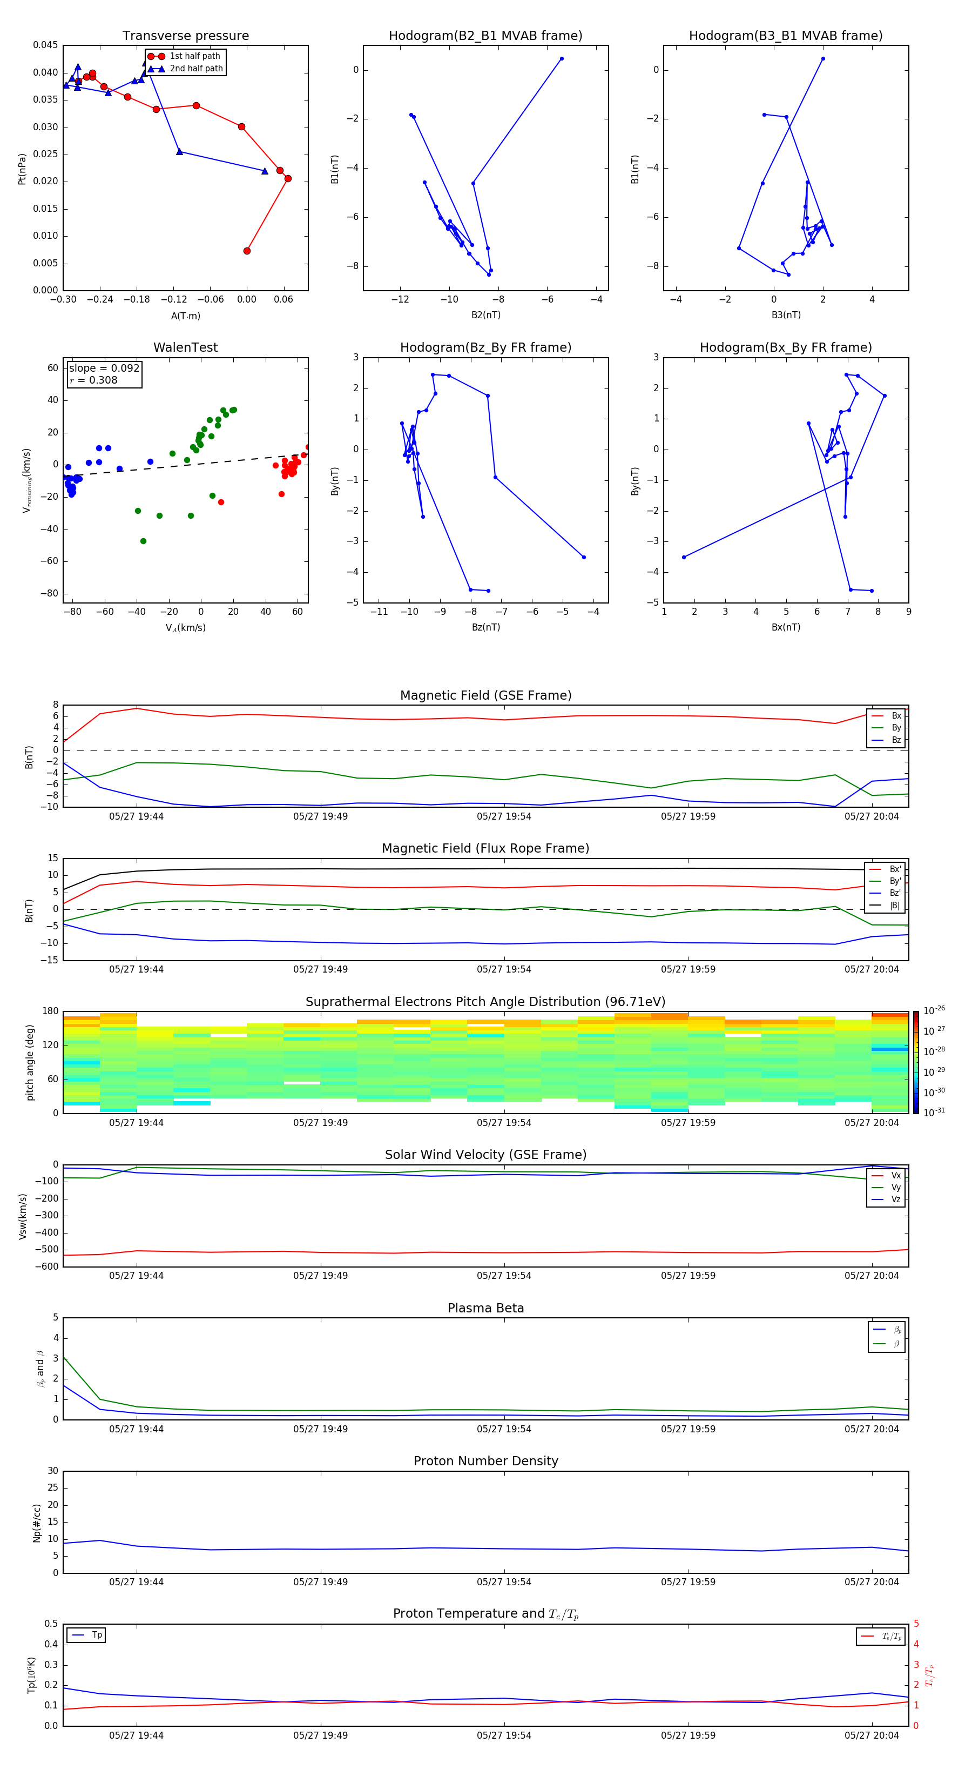Click the 'Hodogram(B3_B1 MVAB frame)' title
Viewport: 972px width, 1783px height.
click(786, 36)
